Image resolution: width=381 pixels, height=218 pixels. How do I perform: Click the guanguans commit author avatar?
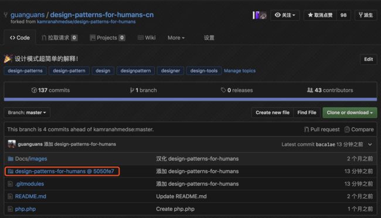(12, 144)
